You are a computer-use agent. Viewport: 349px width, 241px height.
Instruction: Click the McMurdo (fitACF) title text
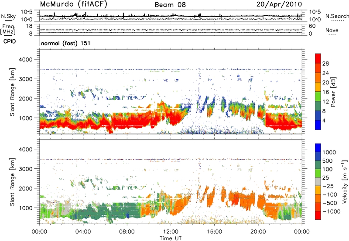coord(73,4)
